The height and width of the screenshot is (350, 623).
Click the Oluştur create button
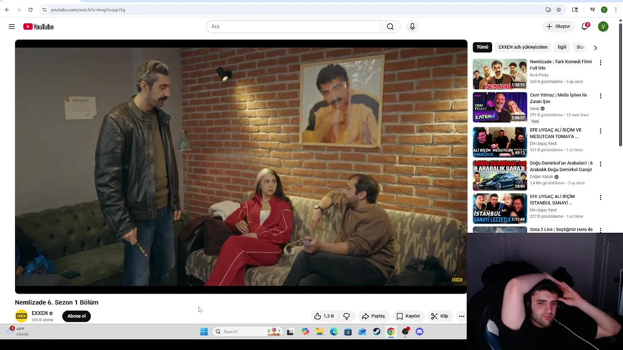pos(558,27)
